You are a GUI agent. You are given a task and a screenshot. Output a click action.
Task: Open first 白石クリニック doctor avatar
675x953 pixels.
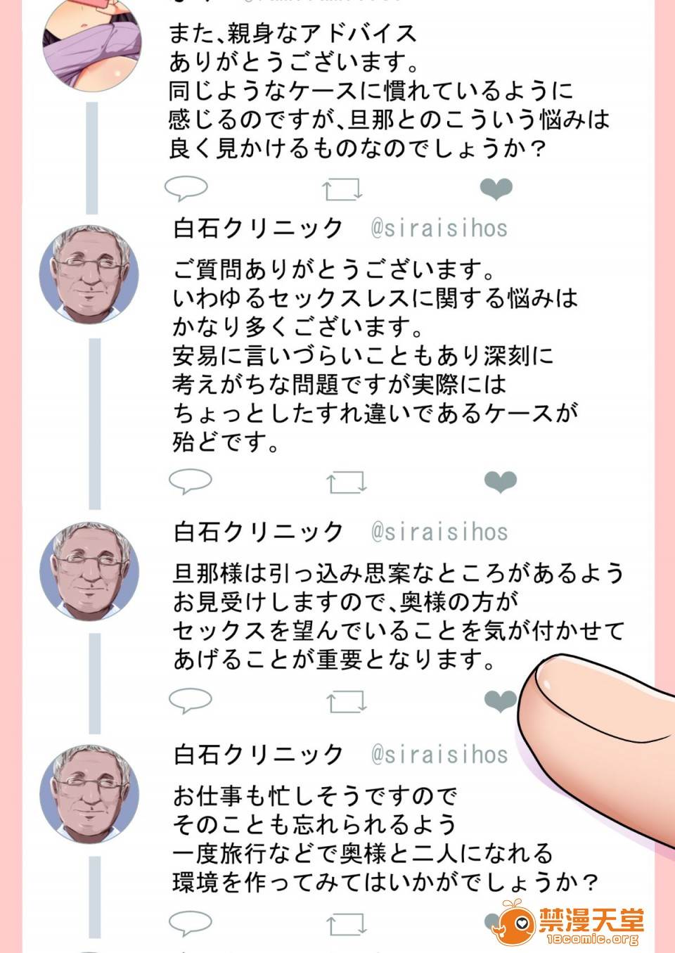tap(89, 274)
